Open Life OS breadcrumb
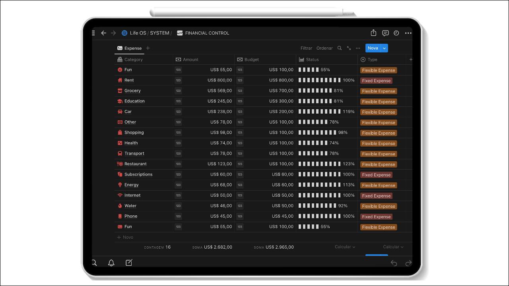This screenshot has width=509, height=286. [138, 33]
